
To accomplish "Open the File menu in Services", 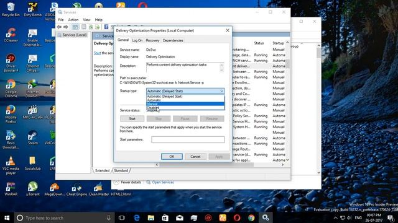I will point(61,20).
